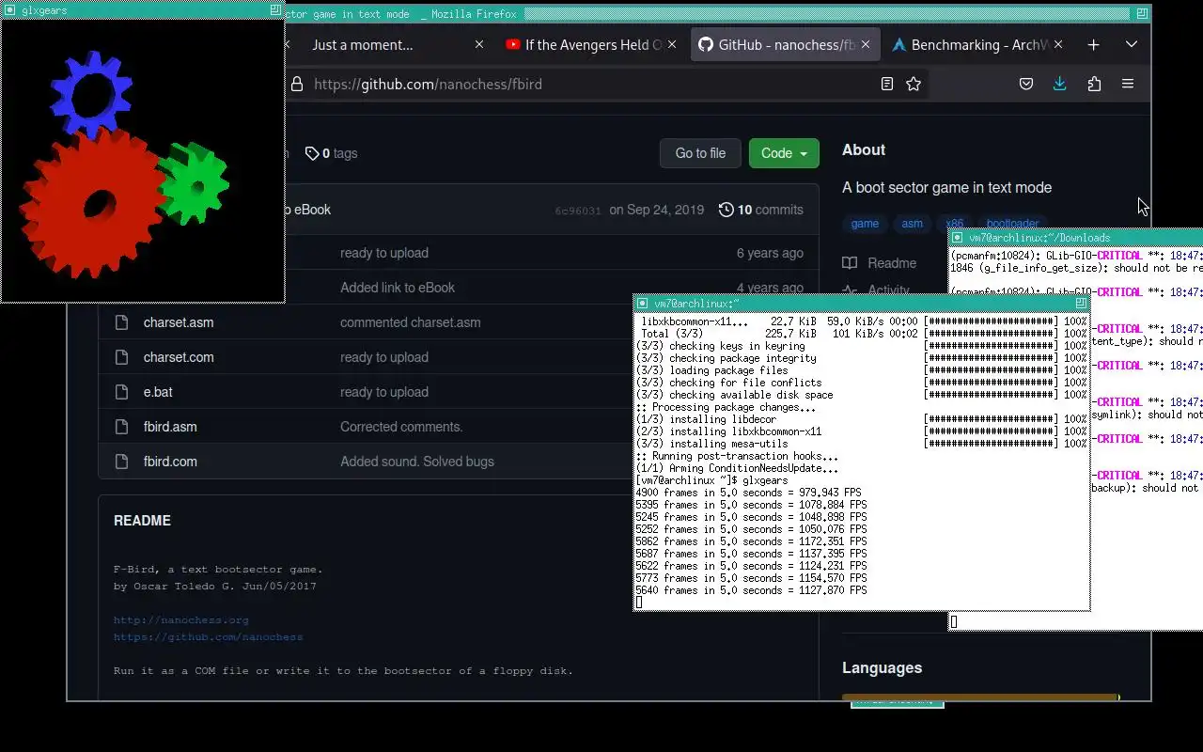Open the list all tabs chevron
The image size is (1203, 752).
click(x=1132, y=44)
